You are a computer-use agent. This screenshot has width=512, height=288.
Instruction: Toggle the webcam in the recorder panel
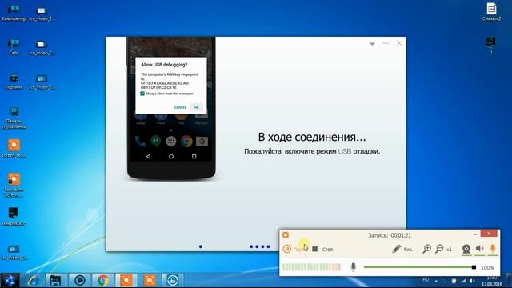pyautogui.click(x=466, y=249)
